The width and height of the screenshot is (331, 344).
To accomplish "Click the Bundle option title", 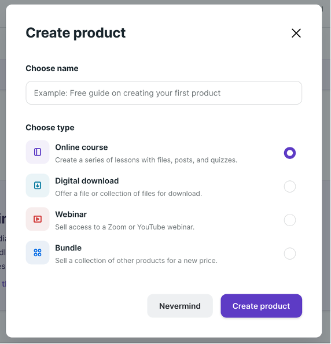I will click(68, 248).
